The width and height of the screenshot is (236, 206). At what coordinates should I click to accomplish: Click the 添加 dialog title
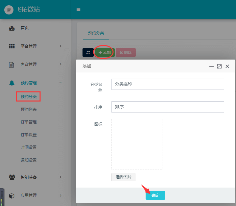[x=87, y=66]
